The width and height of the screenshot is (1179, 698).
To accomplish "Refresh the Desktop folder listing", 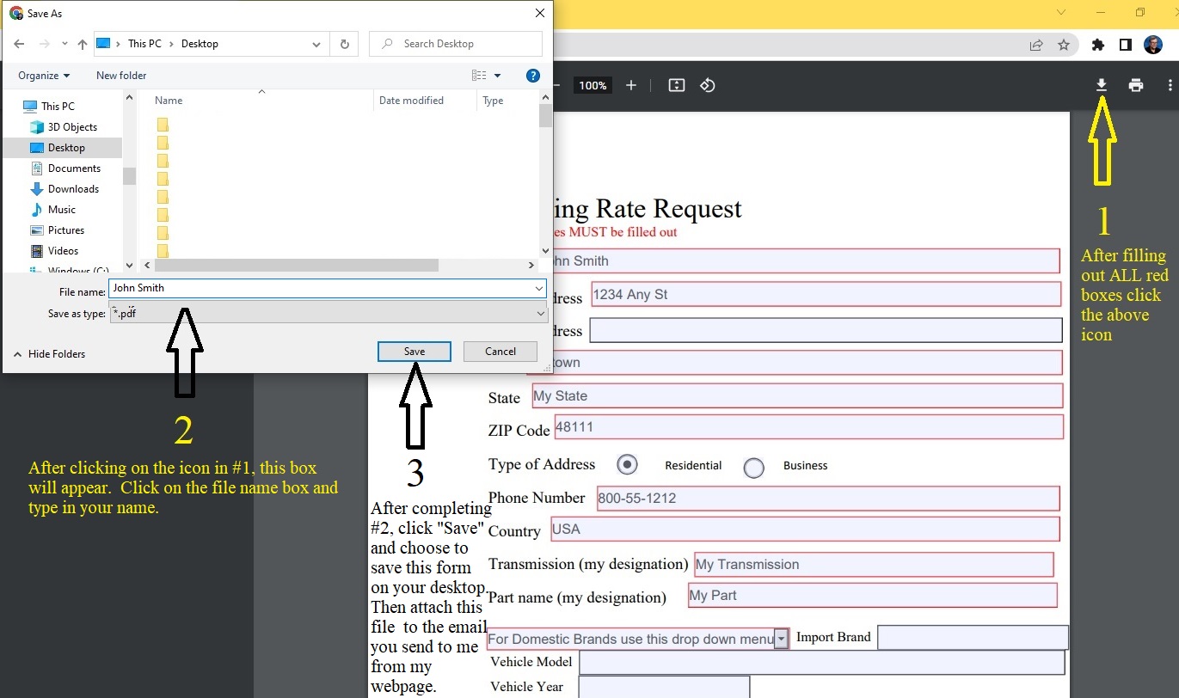I will coord(345,44).
